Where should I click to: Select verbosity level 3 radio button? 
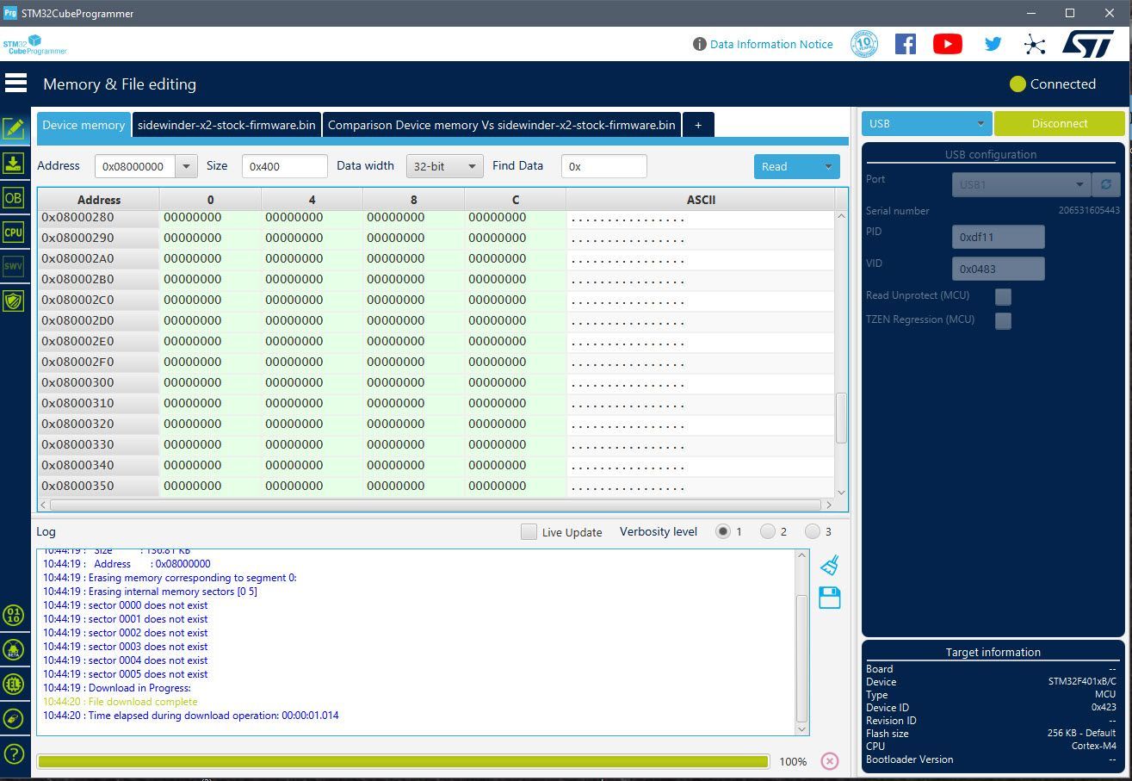click(813, 532)
